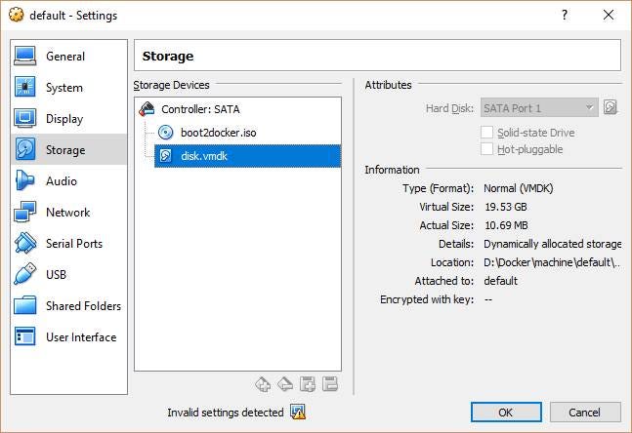This screenshot has width=632, height=433.
Task: Switch to the General settings page
Action: coord(69,56)
